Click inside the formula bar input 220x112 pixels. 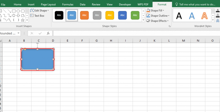pos(137,33)
